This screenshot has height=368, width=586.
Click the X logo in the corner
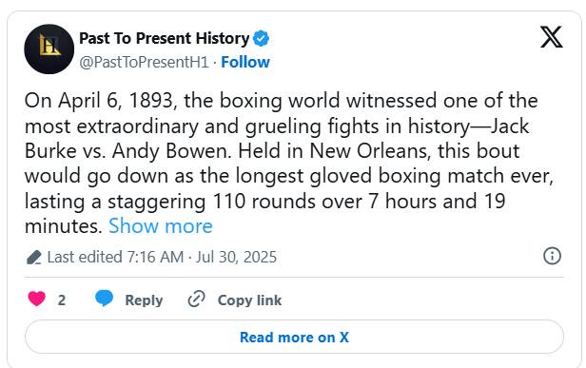coord(551,37)
